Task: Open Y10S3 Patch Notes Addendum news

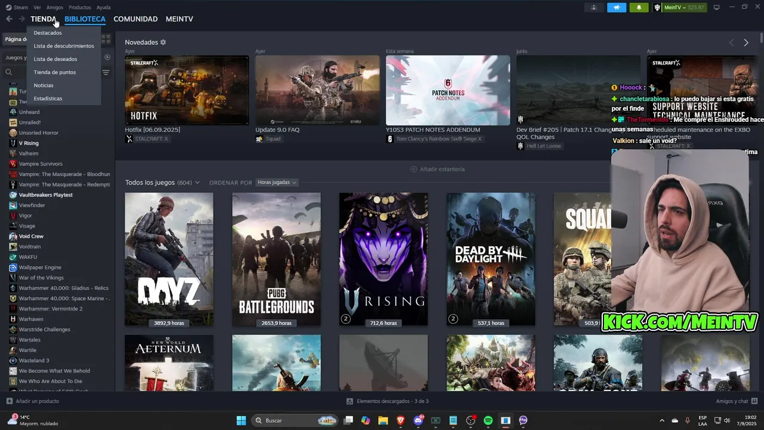Action: (448, 90)
